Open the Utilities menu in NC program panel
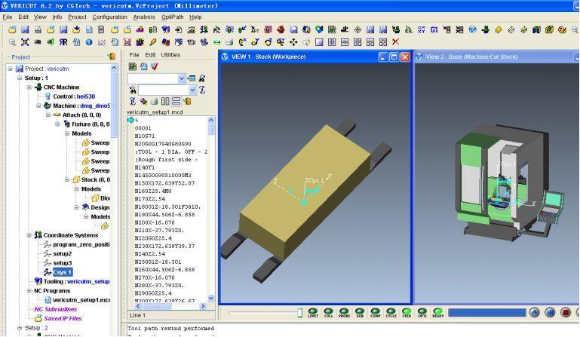This screenshot has width=580, height=337. click(170, 55)
